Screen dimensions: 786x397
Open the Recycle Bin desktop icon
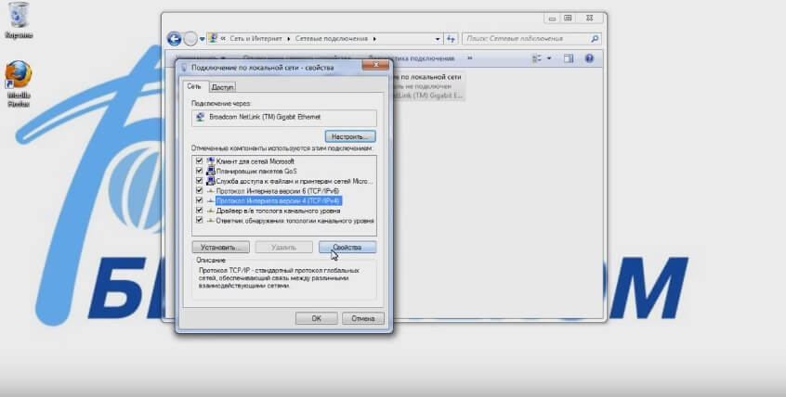pyautogui.click(x=19, y=20)
